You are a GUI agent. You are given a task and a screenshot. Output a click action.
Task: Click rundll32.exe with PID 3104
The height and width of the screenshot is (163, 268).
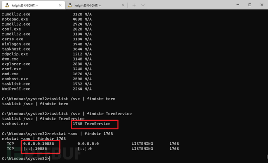coord(47,34)
